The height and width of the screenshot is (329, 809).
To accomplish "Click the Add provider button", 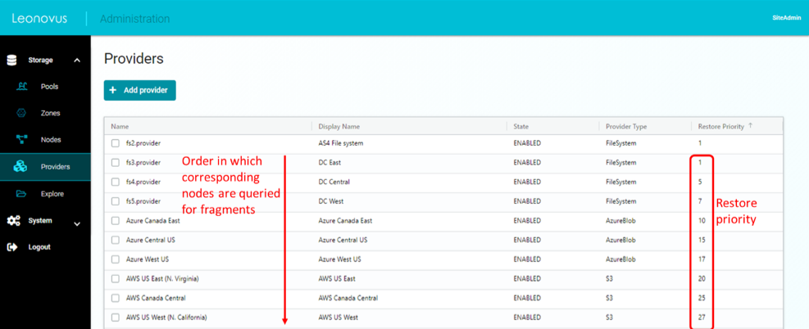I will click(140, 90).
